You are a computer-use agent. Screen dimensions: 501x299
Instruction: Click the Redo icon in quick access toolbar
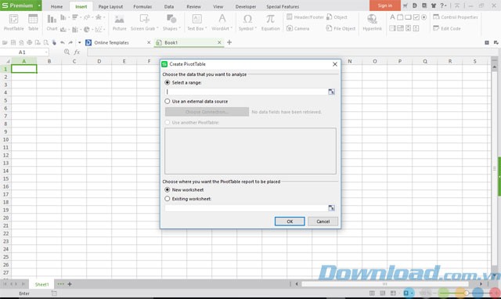[x=70, y=42]
